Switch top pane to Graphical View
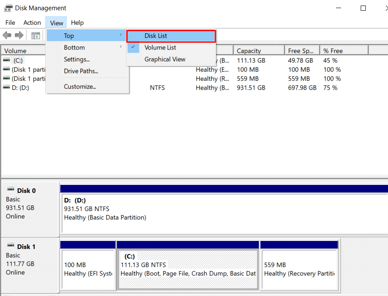This screenshot has width=388, height=296. coord(165,59)
